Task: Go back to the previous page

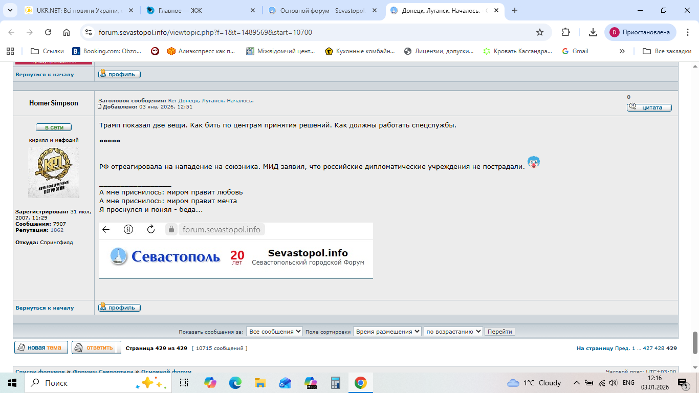Action: [11, 32]
